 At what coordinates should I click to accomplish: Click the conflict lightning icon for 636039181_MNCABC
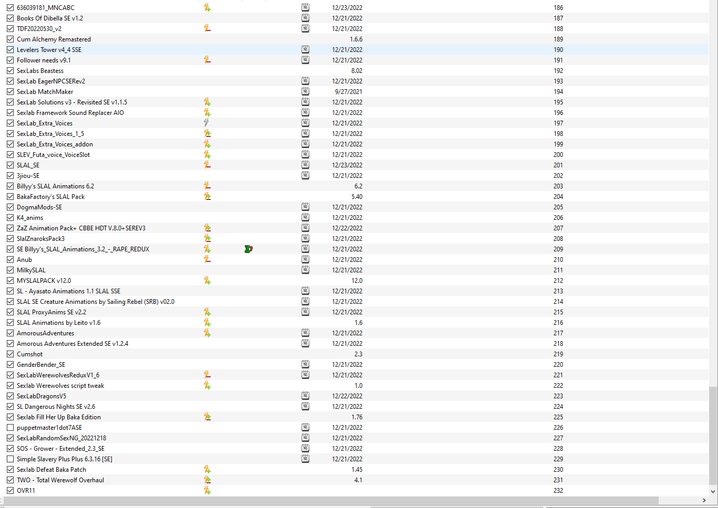(x=207, y=8)
